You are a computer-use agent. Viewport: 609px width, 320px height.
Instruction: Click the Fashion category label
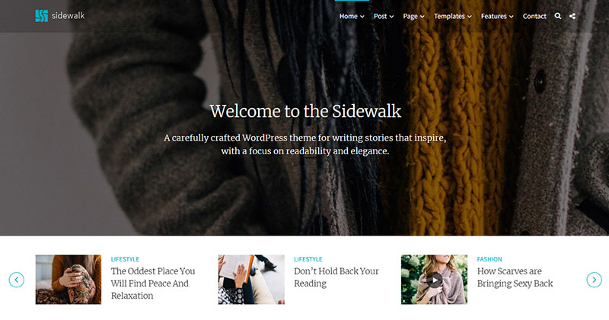point(489,259)
